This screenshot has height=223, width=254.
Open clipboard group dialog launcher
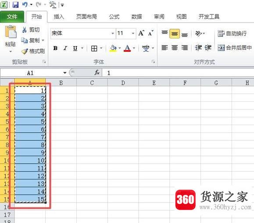coord(44,62)
